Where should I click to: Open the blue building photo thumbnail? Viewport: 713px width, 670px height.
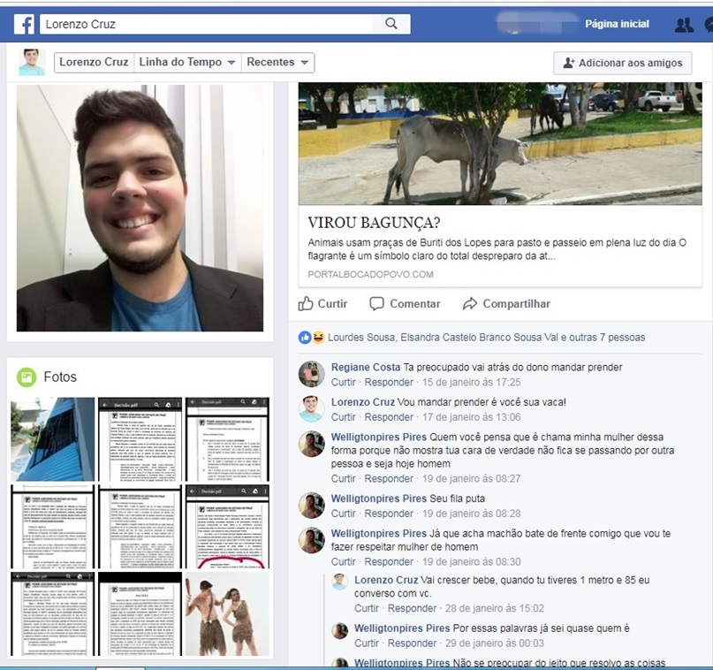[x=52, y=438]
